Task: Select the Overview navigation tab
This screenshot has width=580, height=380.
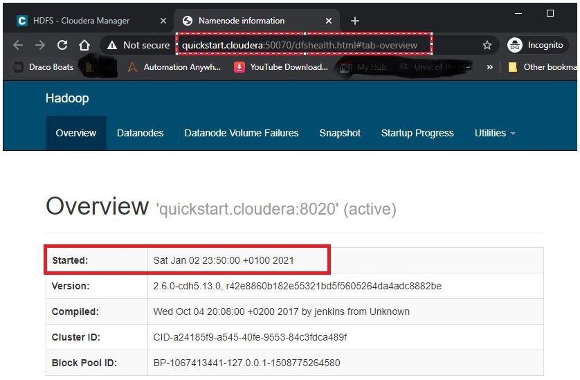Action: (76, 133)
